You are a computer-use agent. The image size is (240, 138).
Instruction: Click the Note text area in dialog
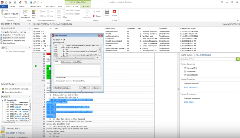(x=77, y=70)
